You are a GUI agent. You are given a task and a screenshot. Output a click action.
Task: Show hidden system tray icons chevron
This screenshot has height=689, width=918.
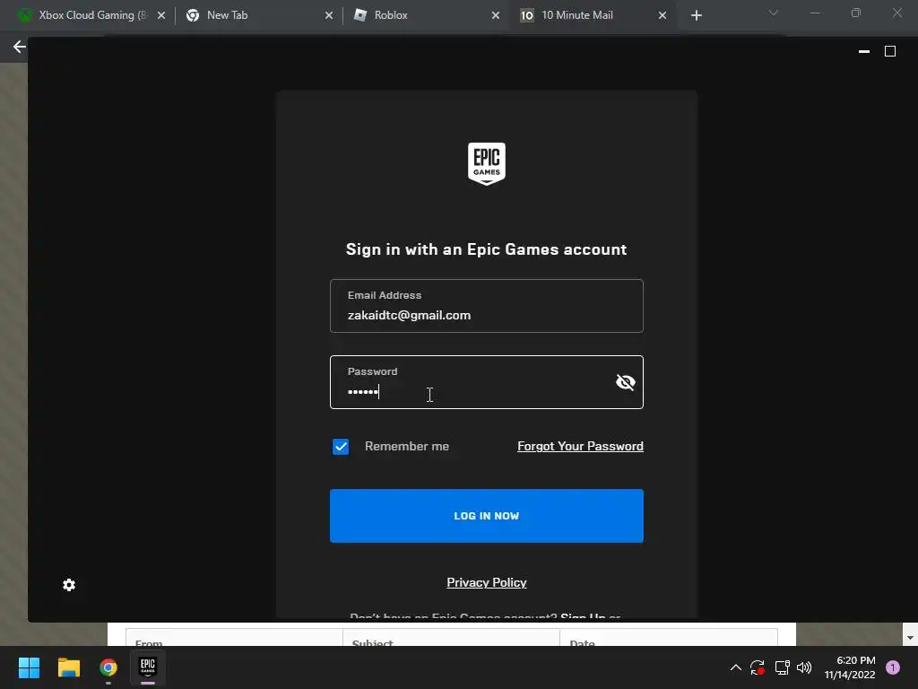click(736, 667)
